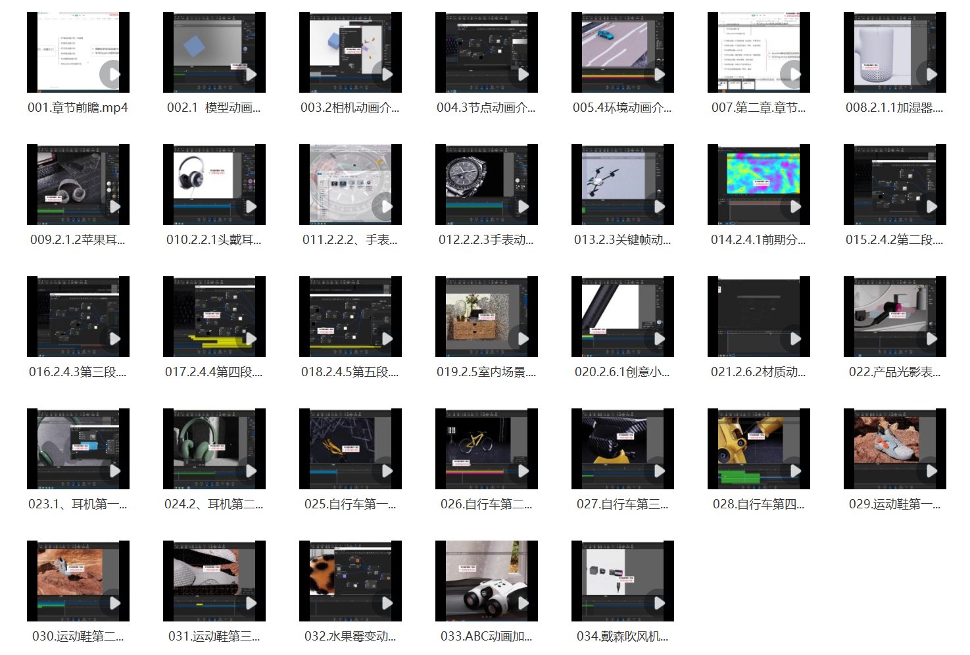Click the file name 024.2、耳机第二
970x655 pixels.
214,504
